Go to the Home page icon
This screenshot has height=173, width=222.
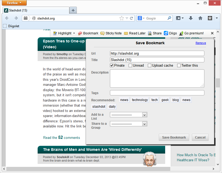click(200, 18)
